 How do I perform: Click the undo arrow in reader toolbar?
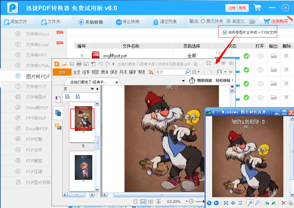(101, 64)
